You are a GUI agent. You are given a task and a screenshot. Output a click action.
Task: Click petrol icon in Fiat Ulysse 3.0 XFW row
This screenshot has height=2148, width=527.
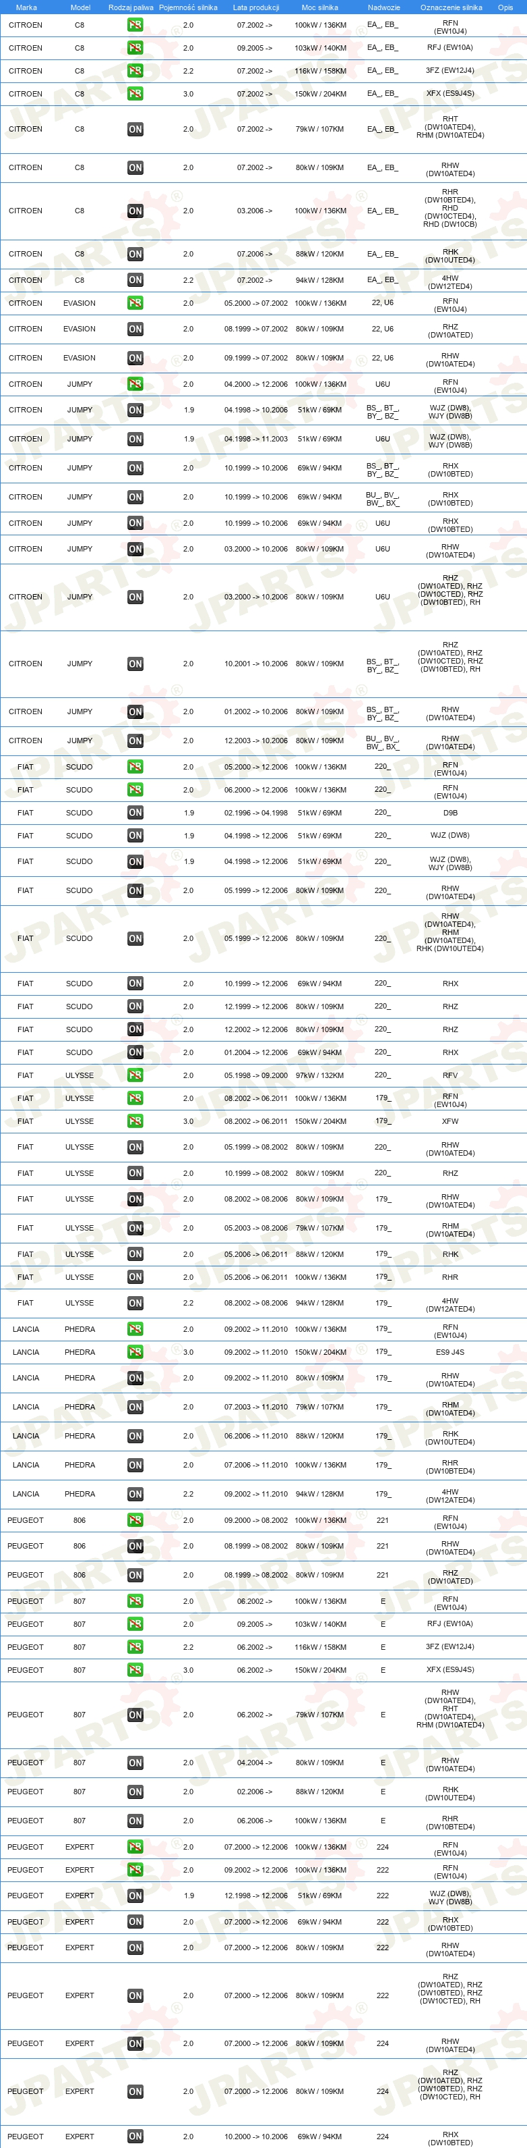[135, 1121]
